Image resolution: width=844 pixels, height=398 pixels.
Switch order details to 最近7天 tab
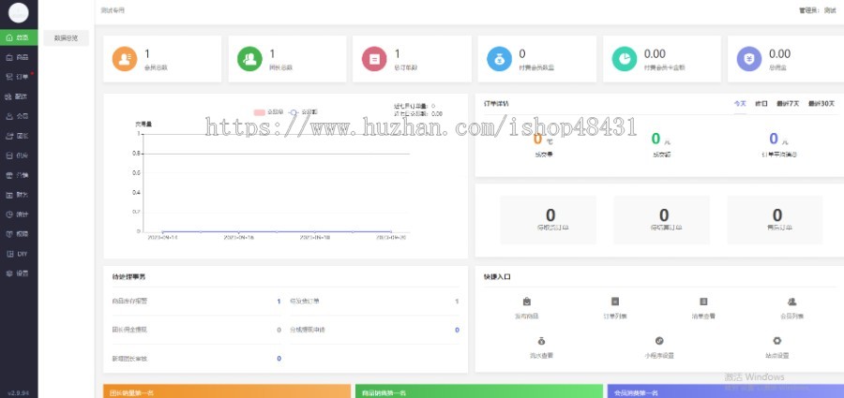coord(788,104)
